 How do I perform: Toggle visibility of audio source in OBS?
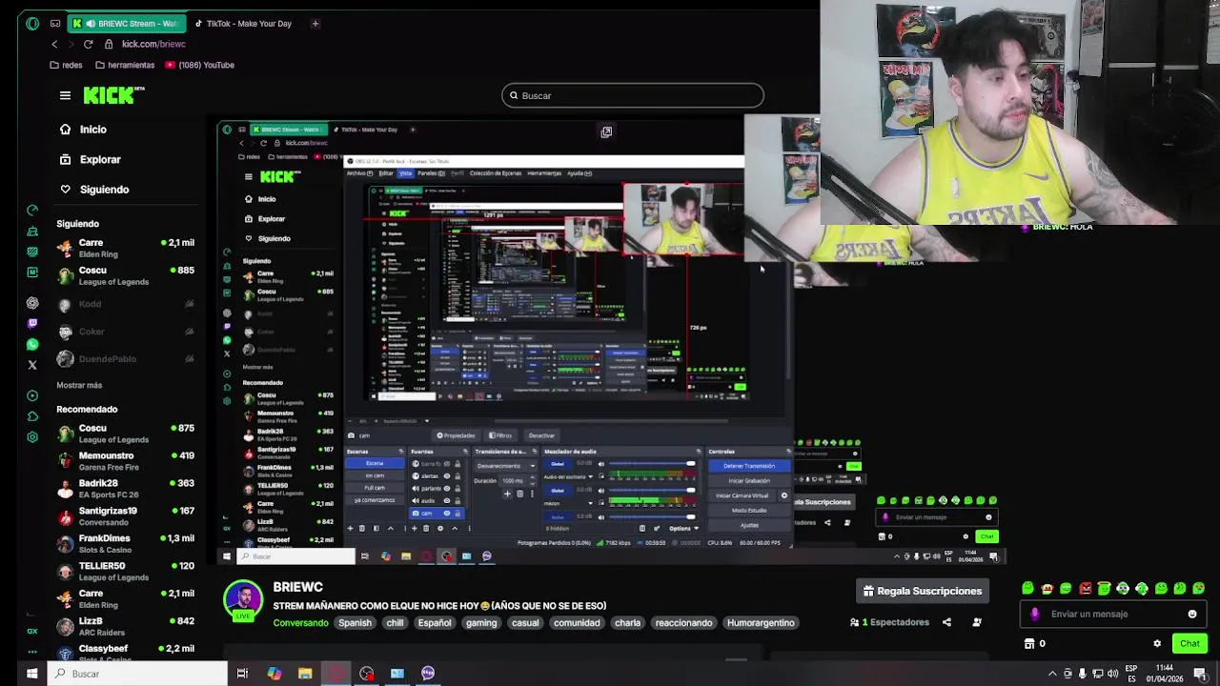[446, 500]
